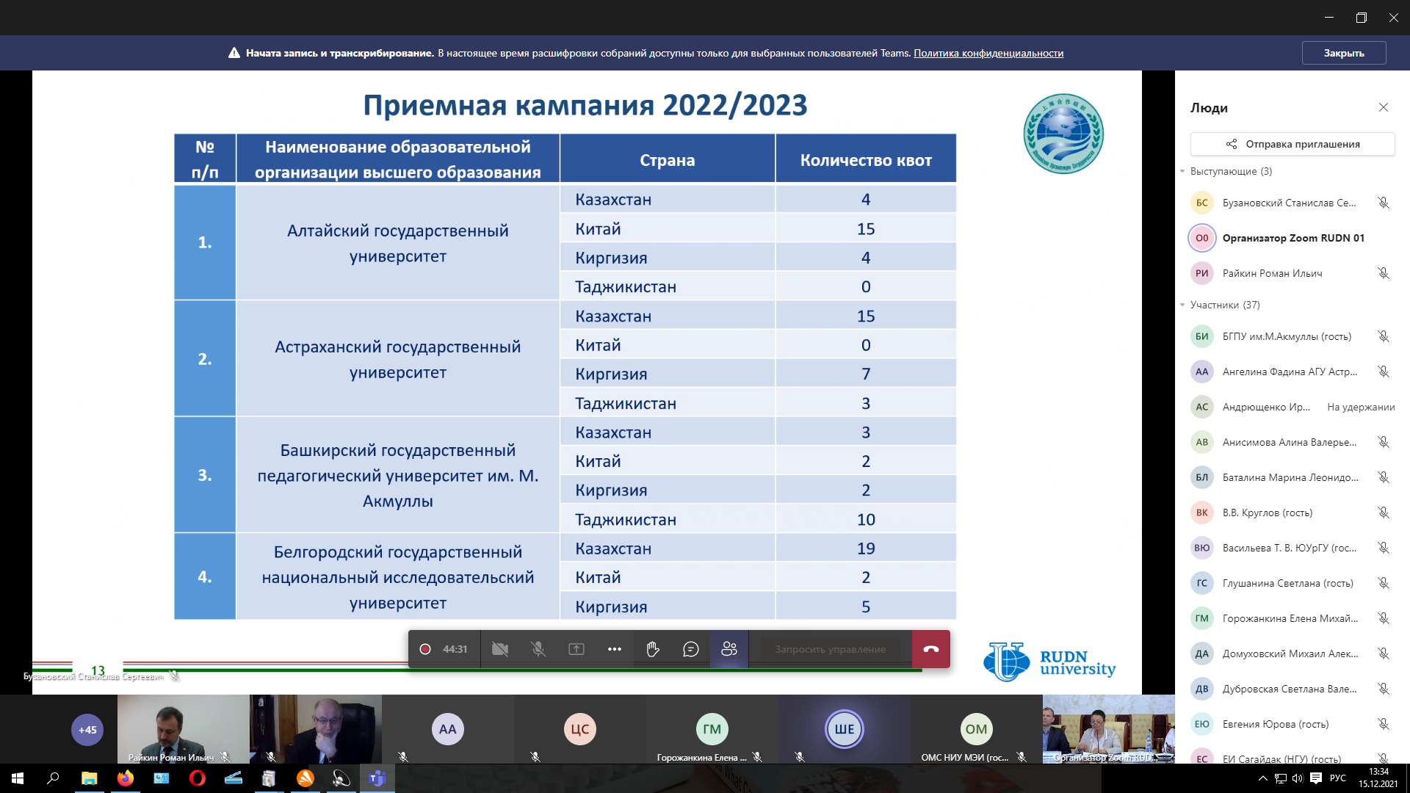Select the ЦС participant tile
The width and height of the screenshot is (1410, 793).
pyautogui.click(x=580, y=729)
